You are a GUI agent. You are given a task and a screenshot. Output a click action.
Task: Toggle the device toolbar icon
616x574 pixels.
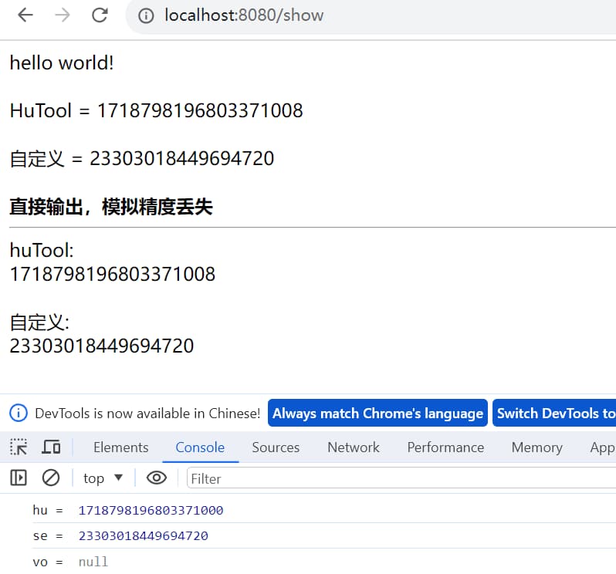point(51,447)
